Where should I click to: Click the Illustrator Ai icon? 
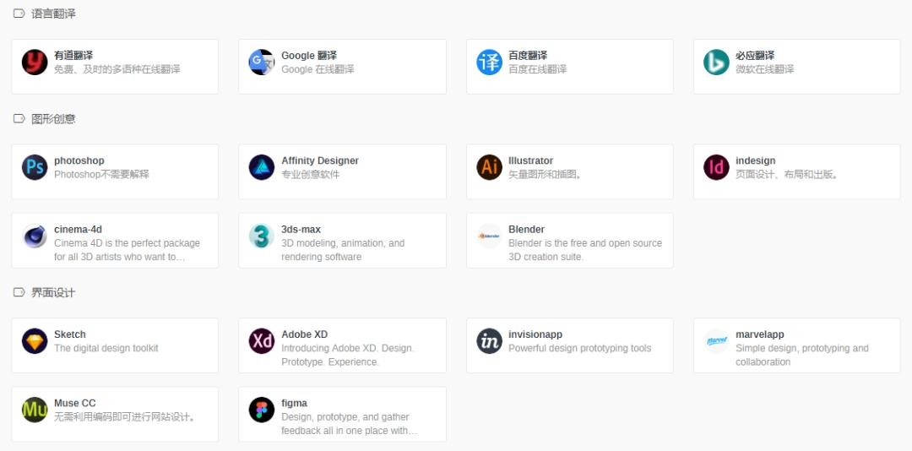[x=489, y=167]
